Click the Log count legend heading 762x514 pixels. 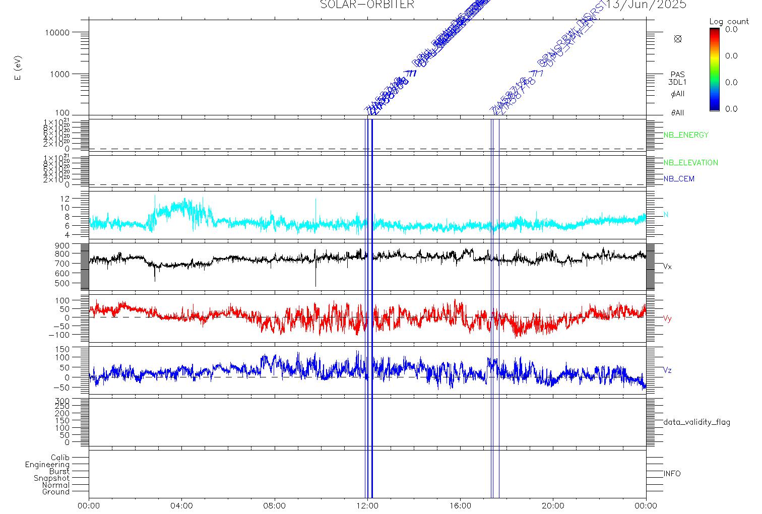click(729, 22)
